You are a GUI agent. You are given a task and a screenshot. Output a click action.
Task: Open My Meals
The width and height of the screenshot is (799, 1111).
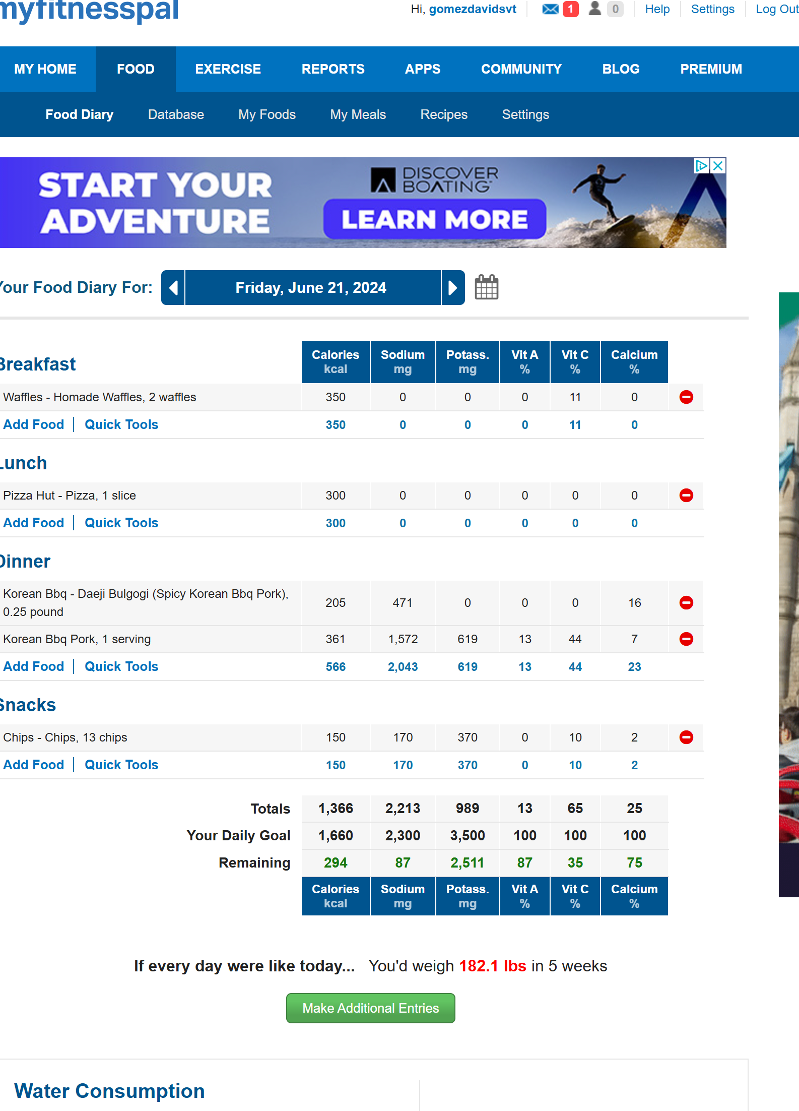point(358,114)
